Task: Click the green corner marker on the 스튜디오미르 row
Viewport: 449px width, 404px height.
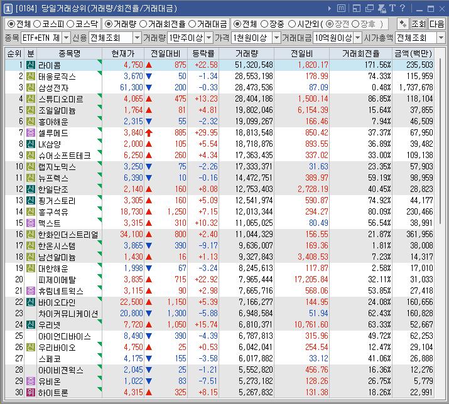Action: (100, 95)
